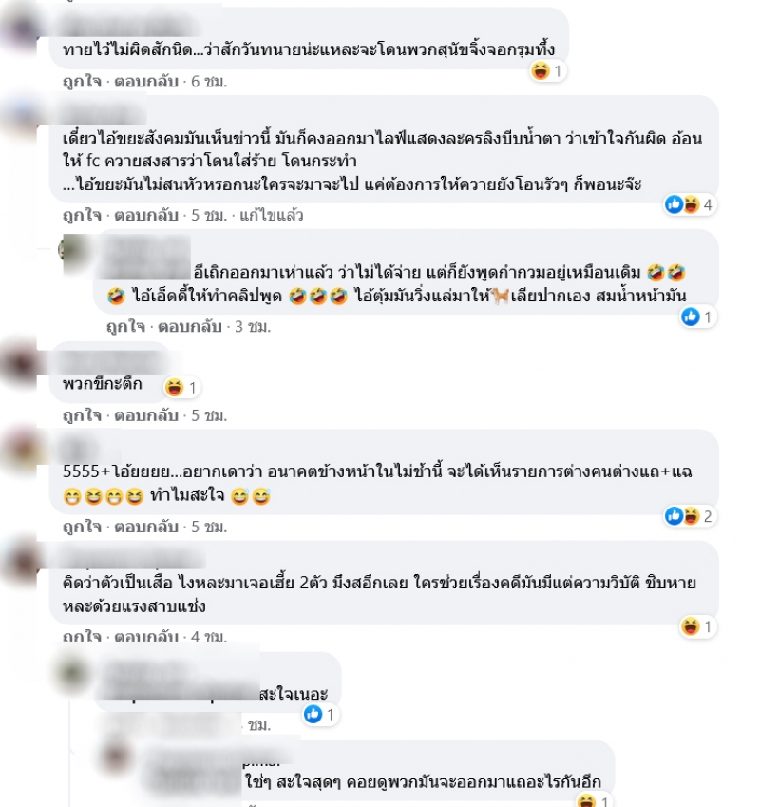Open the like-haha reactions showing count 4
Image resolution: width=760 pixels, height=807 pixels.
(690, 204)
